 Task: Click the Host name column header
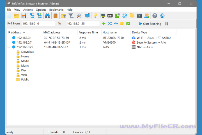pyautogui.click(x=116, y=32)
